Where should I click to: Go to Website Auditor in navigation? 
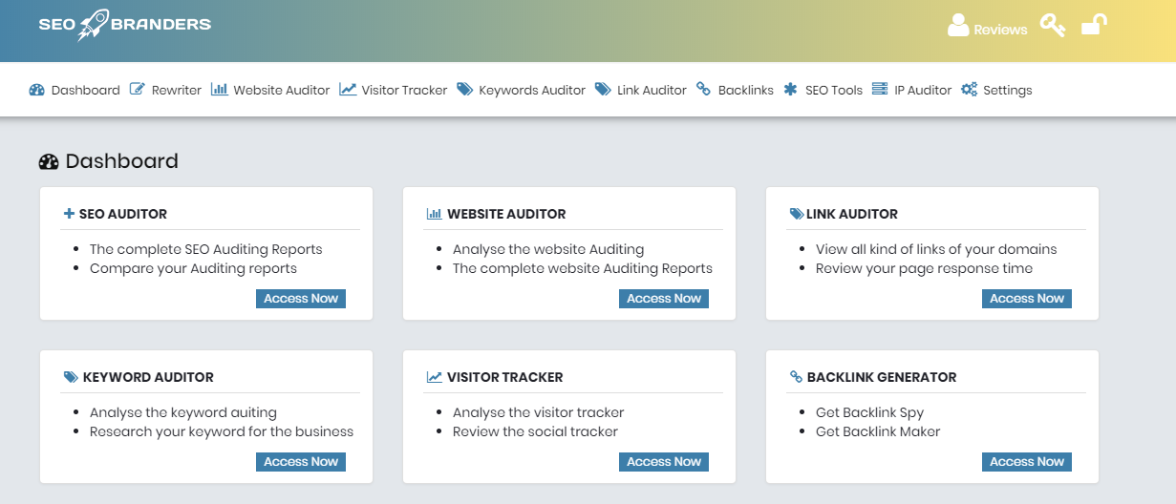coord(281,90)
